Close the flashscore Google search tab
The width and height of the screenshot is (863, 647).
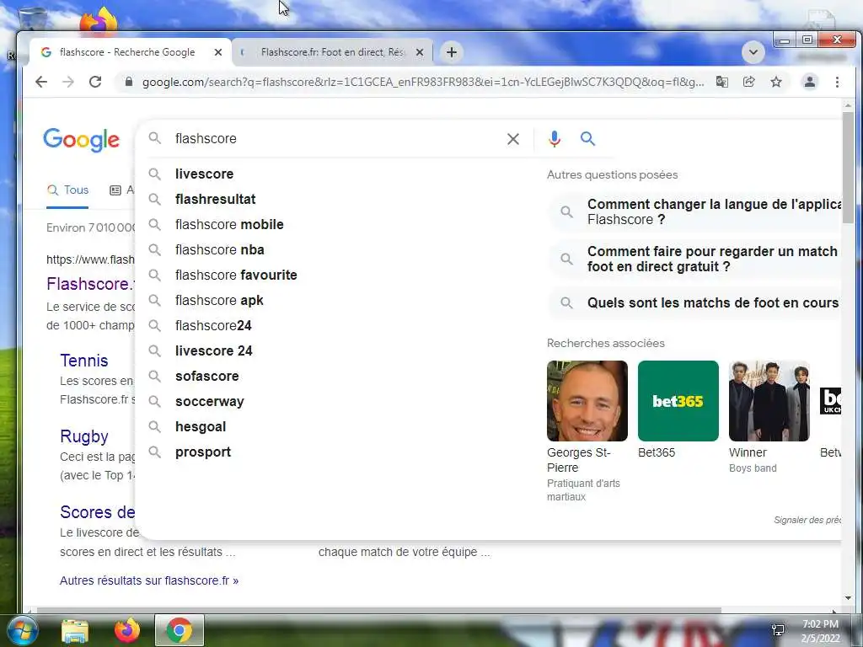pyautogui.click(x=218, y=52)
